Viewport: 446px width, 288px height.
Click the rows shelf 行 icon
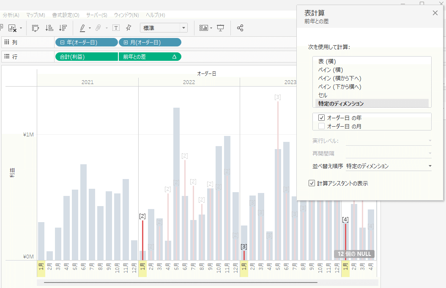point(7,57)
